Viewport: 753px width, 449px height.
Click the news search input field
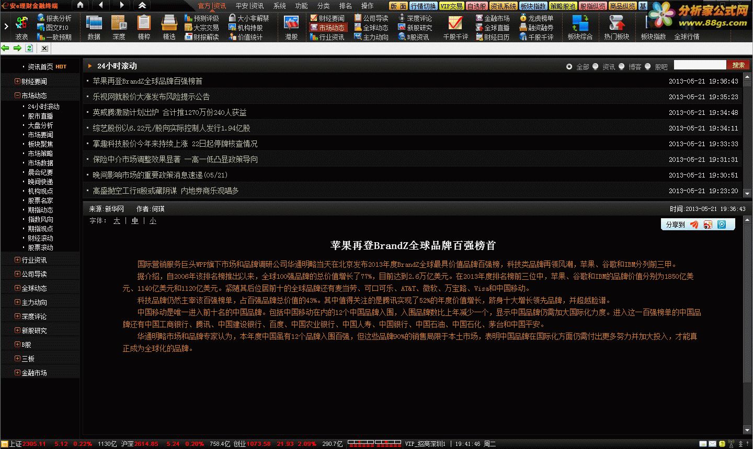point(700,65)
